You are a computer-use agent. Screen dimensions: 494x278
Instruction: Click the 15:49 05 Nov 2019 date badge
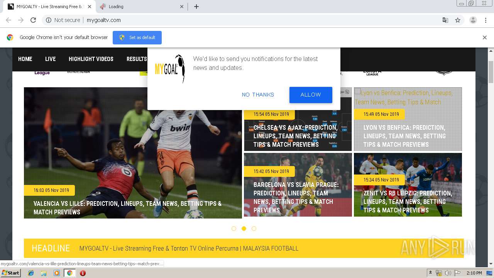(379, 114)
